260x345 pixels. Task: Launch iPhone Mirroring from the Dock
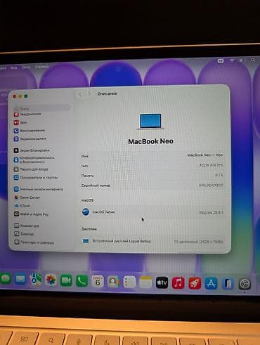[228, 284]
